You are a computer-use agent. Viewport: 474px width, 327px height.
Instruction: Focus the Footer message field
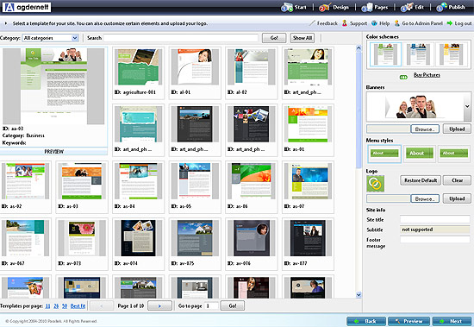pos(435,240)
